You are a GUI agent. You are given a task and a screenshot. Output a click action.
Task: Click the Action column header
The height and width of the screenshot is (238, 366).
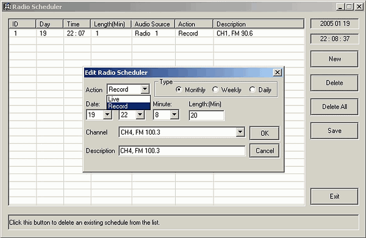tap(194, 24)
